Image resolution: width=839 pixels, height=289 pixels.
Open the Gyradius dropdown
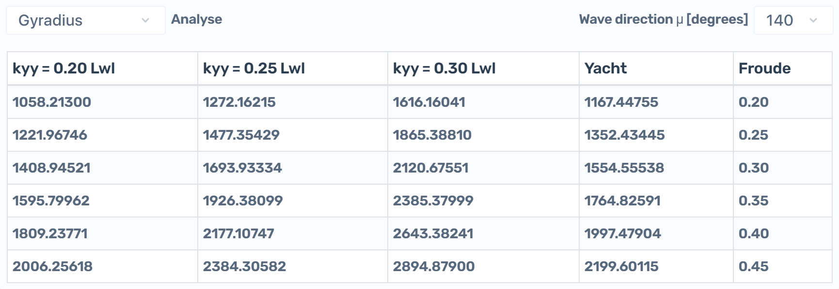86,20
